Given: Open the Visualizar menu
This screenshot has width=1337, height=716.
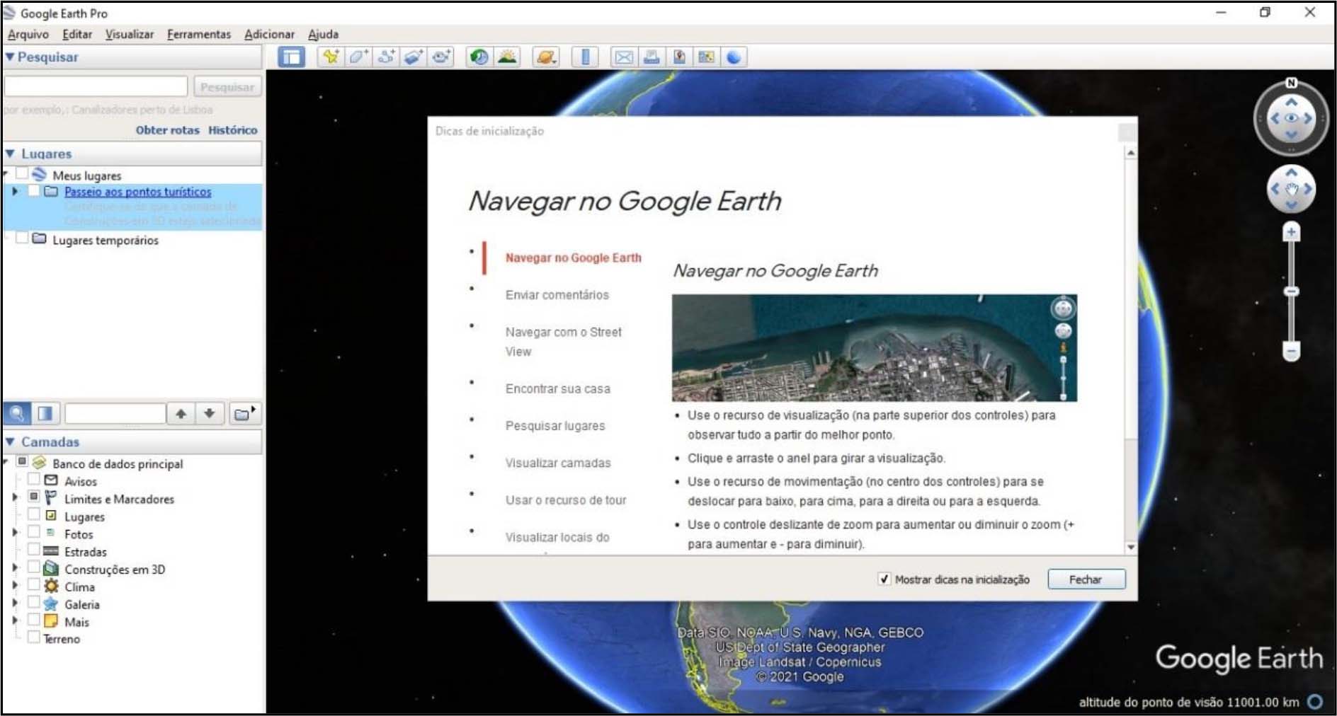Looking at the screenshot, I should click(130, 34).
